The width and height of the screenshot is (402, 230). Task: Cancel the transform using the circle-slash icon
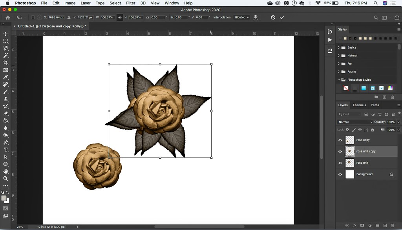click(x=273, y=18)
